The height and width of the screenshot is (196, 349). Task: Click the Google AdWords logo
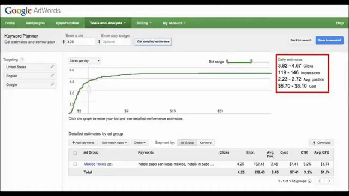click(x=32, y=11)
